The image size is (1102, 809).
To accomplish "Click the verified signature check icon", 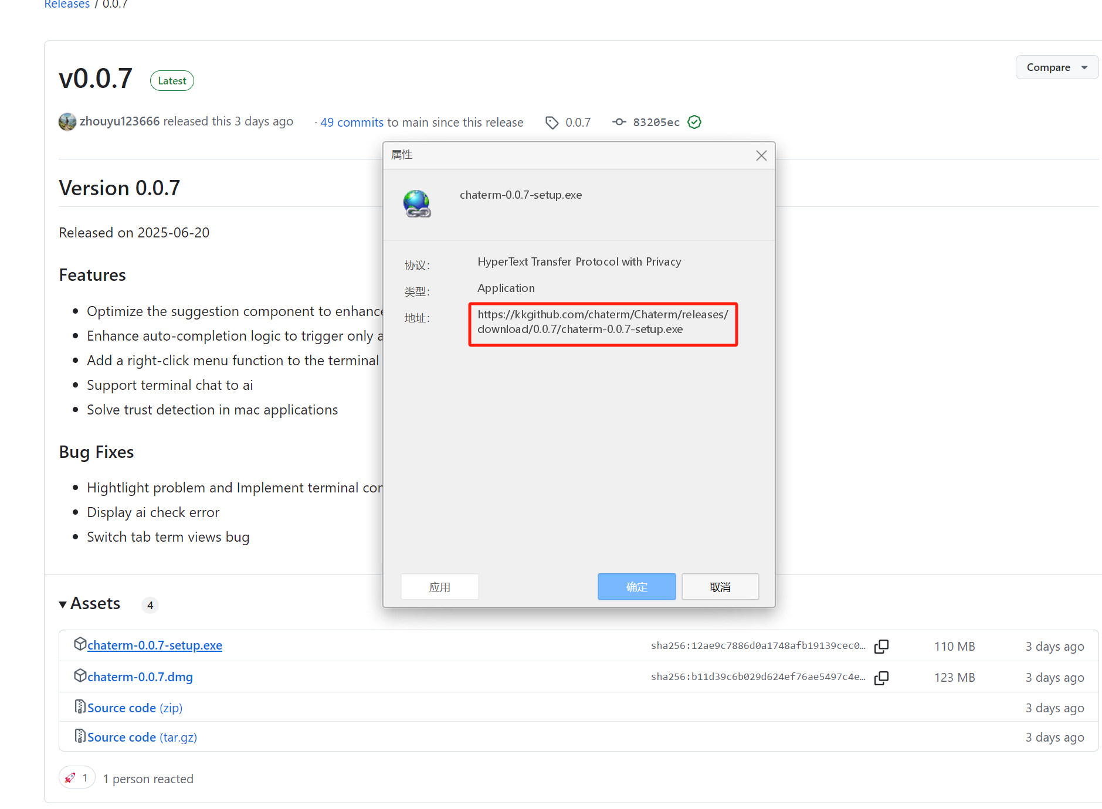I will 694,122.
